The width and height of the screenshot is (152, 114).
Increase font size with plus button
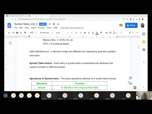pyautogui.click(x=81, y=33)
